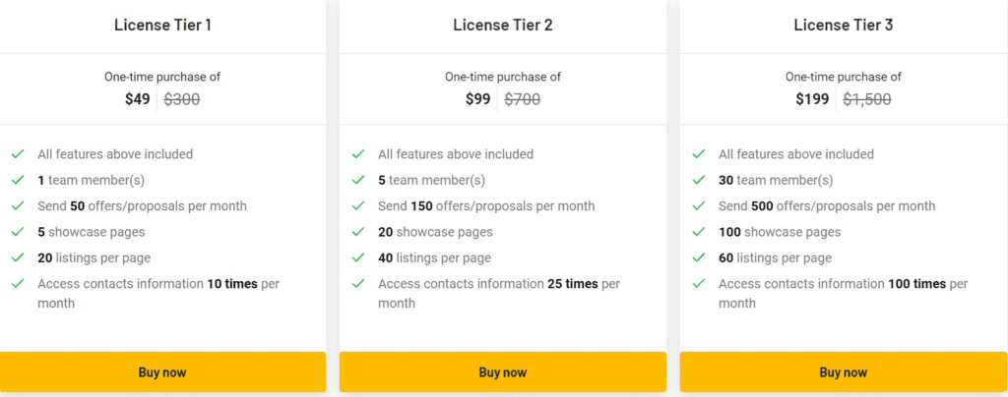Click Buy now for License Tier 2

tap(503, 372)
